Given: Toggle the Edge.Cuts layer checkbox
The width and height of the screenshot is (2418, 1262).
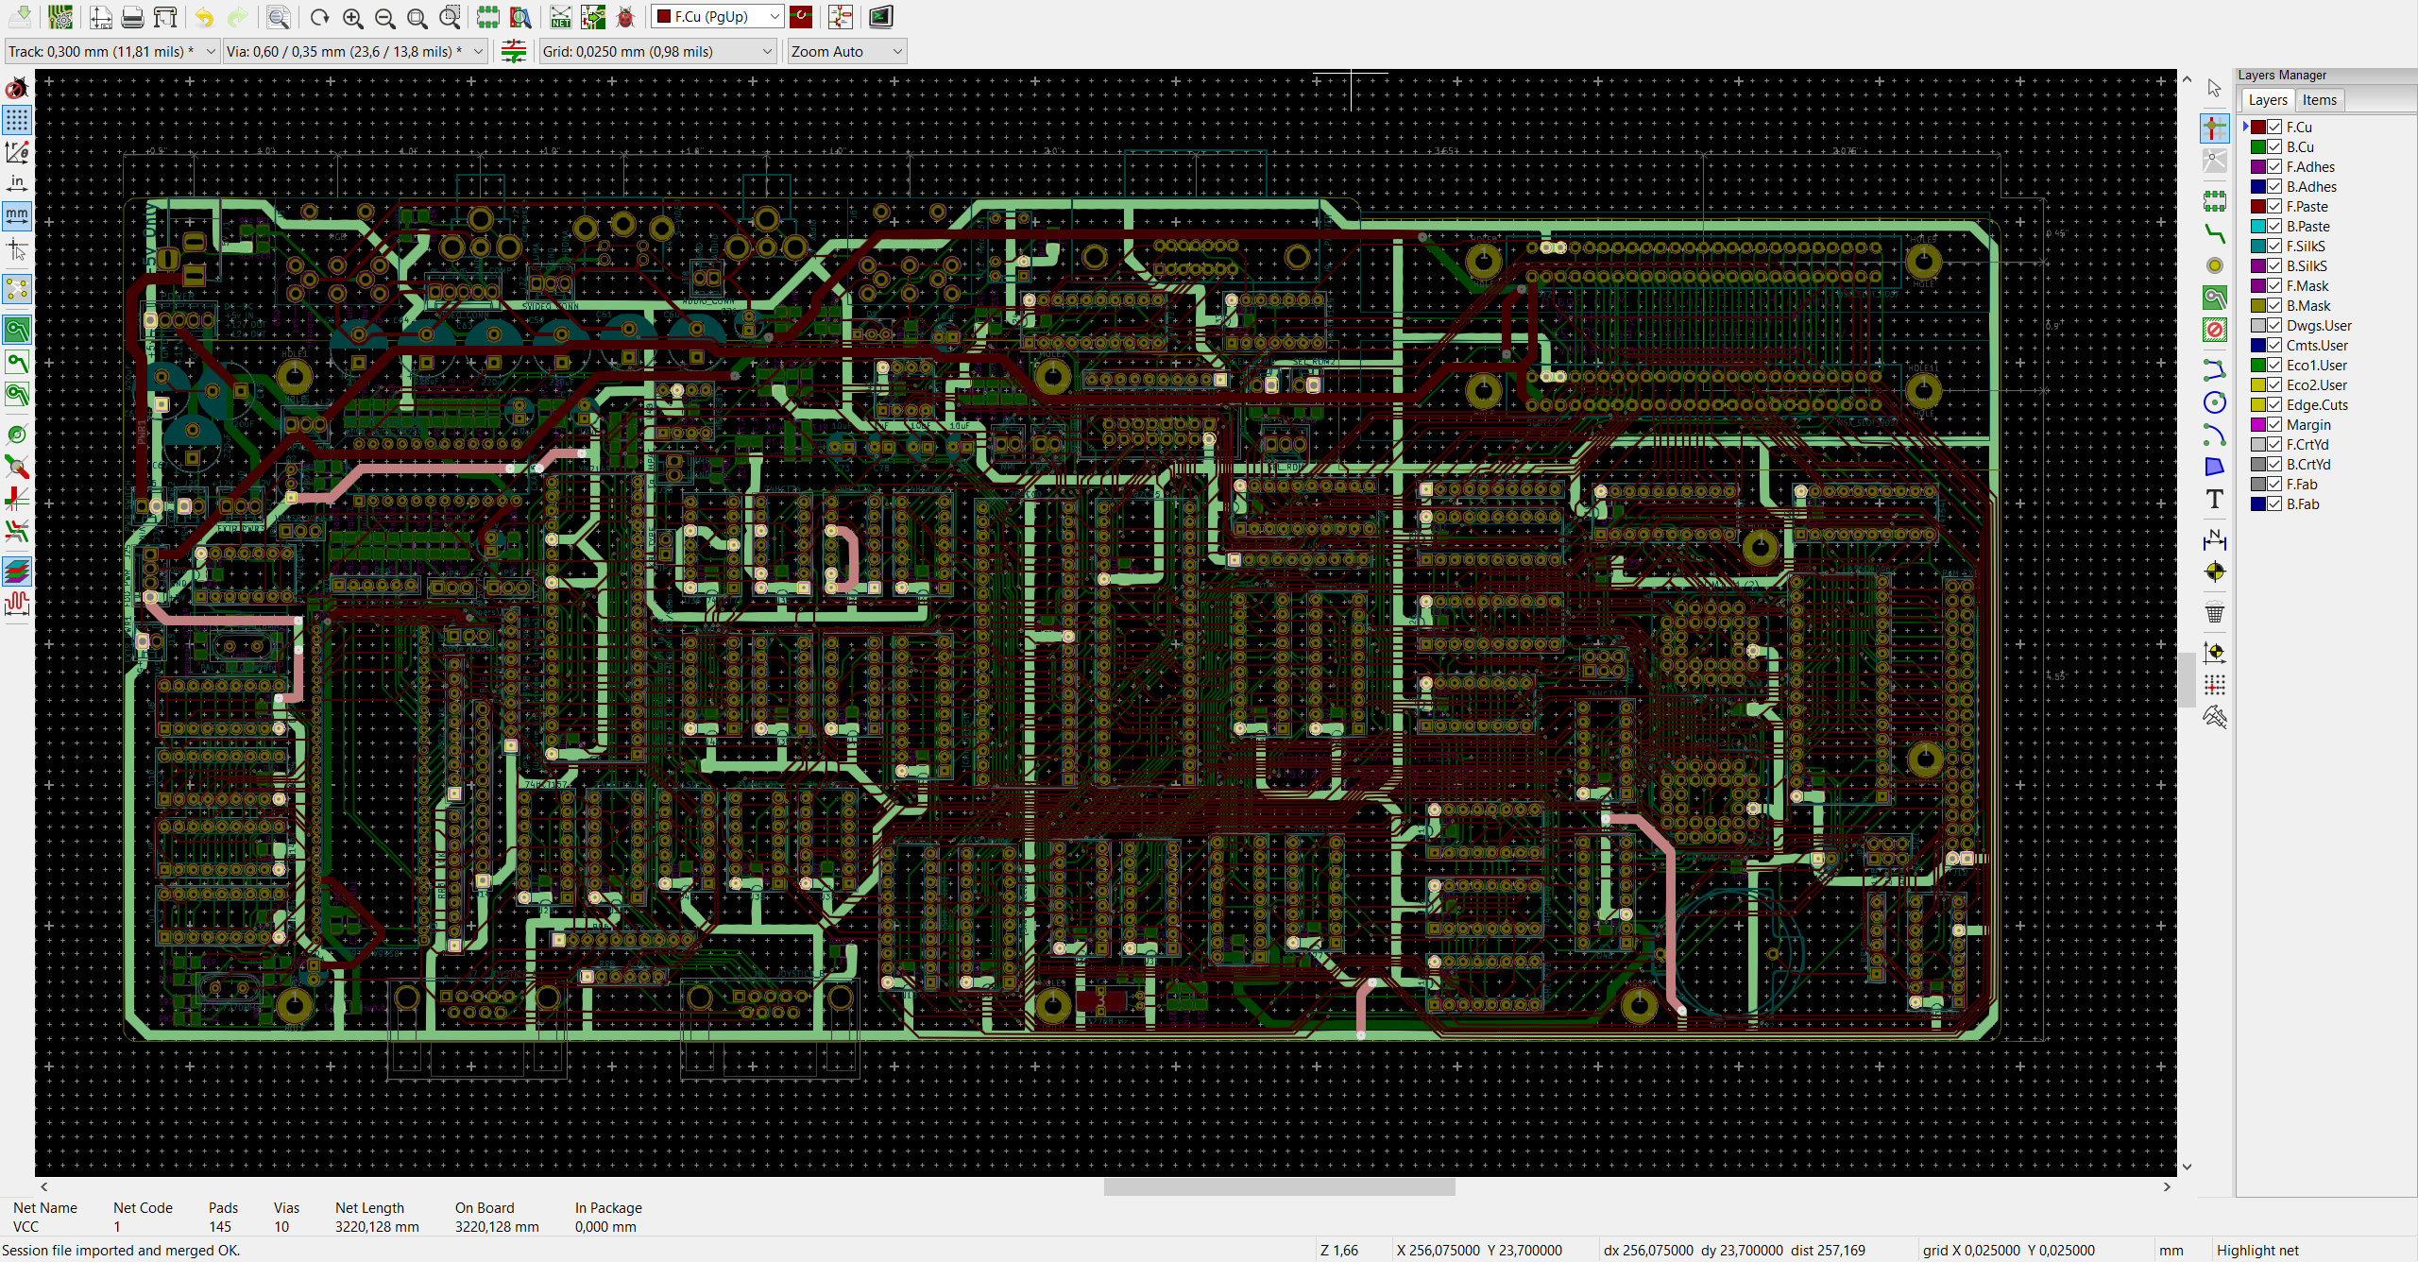Looking at the screenshot, I should 2275,404.
